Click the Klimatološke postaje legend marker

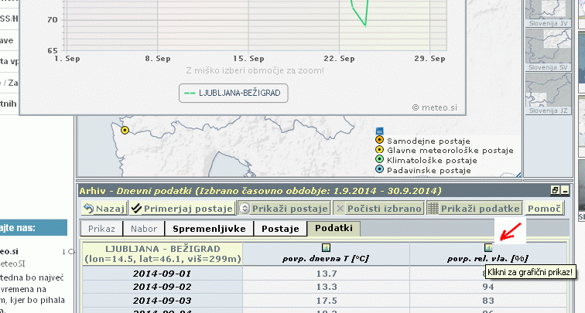379,160
